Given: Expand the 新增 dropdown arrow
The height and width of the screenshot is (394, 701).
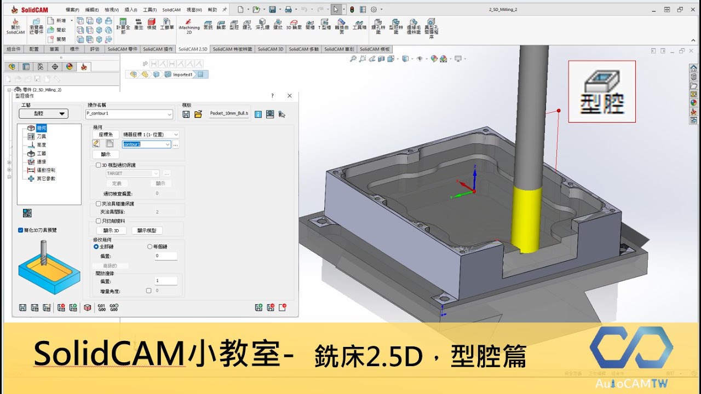Looking at the screenshot, I should point(71,20).
